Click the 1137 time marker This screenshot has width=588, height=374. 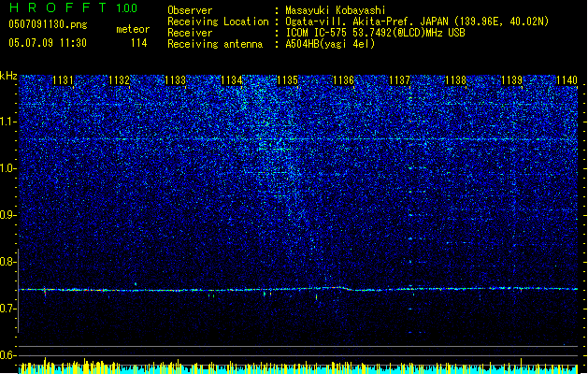click(x=399, y=80)
